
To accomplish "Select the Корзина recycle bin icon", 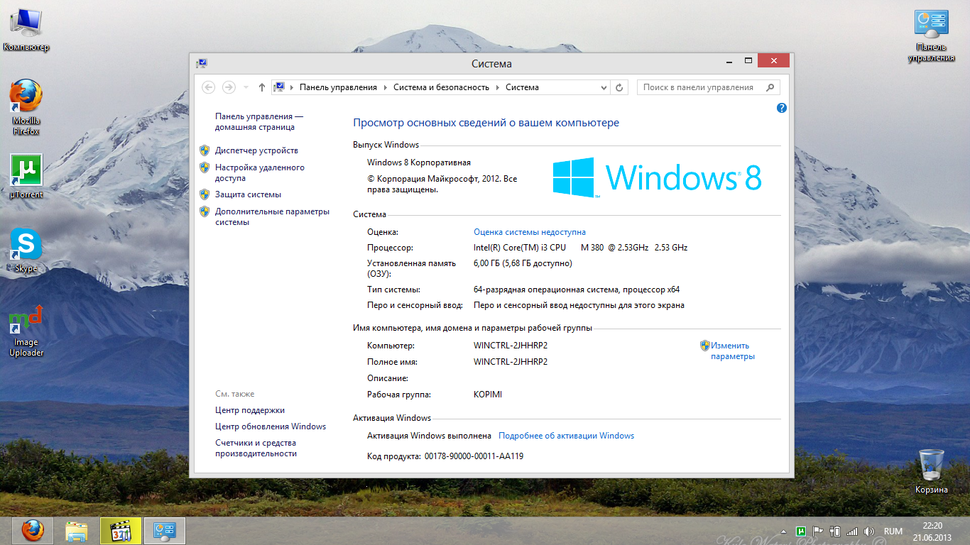I will (931, 471).
